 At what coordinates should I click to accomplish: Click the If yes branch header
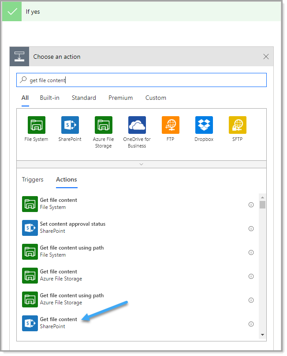[x=142, y=11]
